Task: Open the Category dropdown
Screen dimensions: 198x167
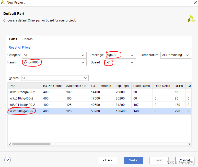Action: tap(54, 55)
